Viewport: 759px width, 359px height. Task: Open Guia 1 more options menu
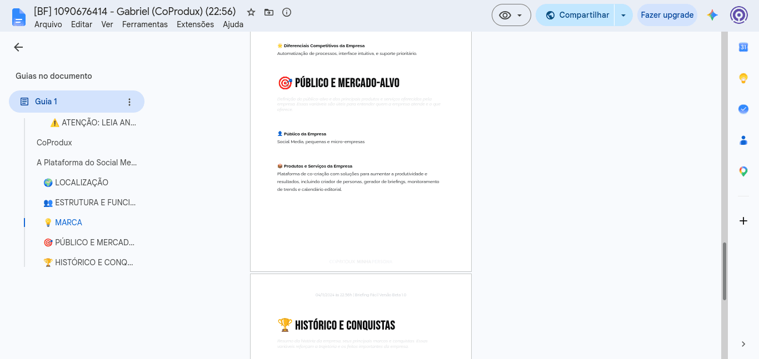coord(129,102)
